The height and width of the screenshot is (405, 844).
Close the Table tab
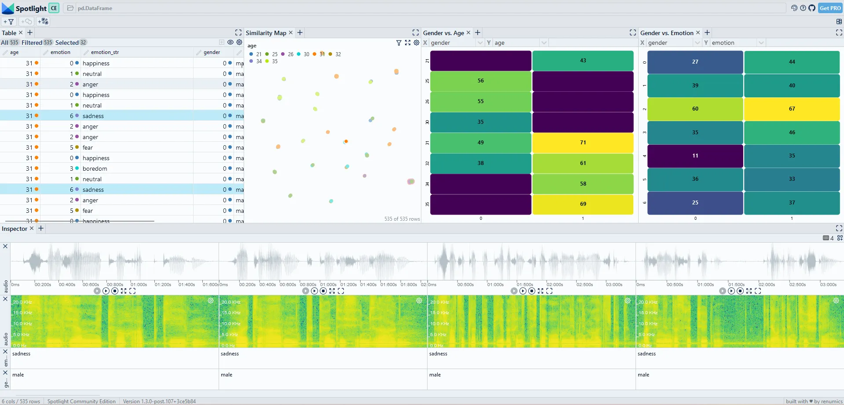[21, 32]
